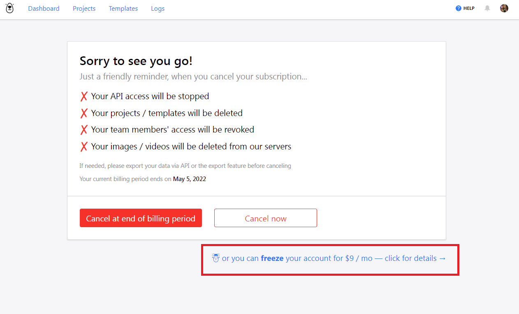The image size is (519, 314).
Task: Click red X beside team members' access warning
Action: point(84,130)
